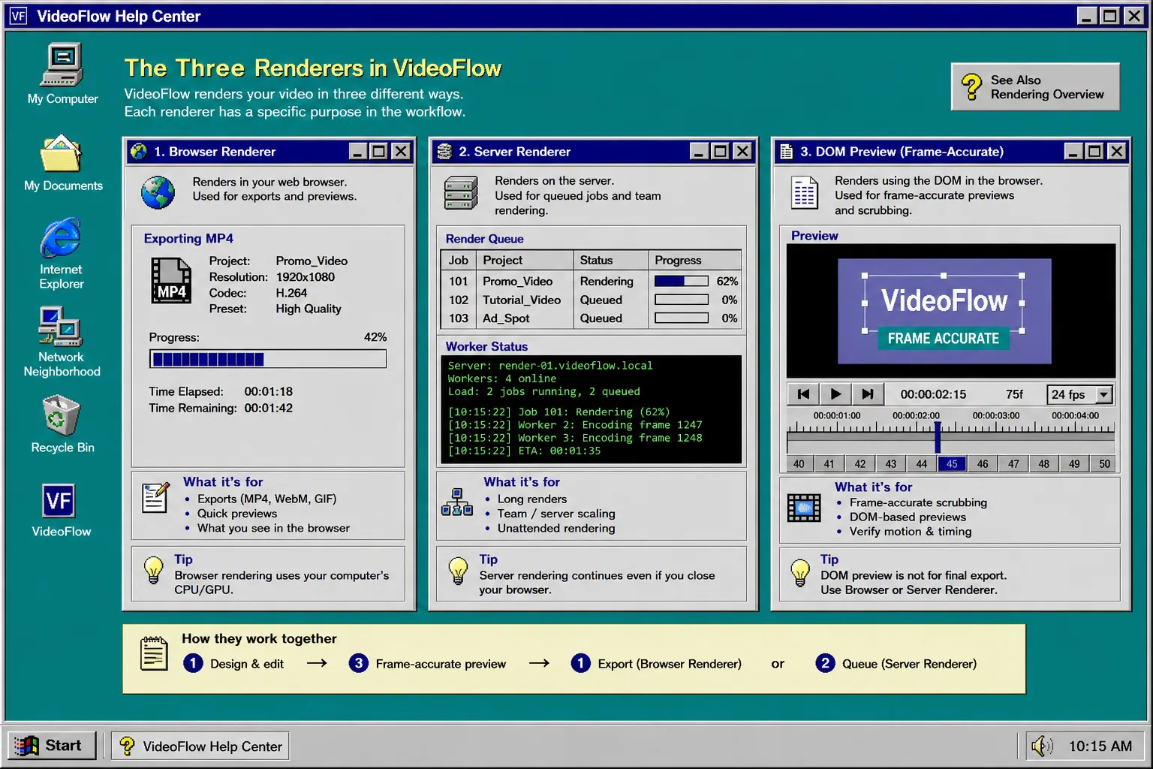This screenshot has width=1153, height=769.
Task: Click the Design & edit step
Action: 234,663
